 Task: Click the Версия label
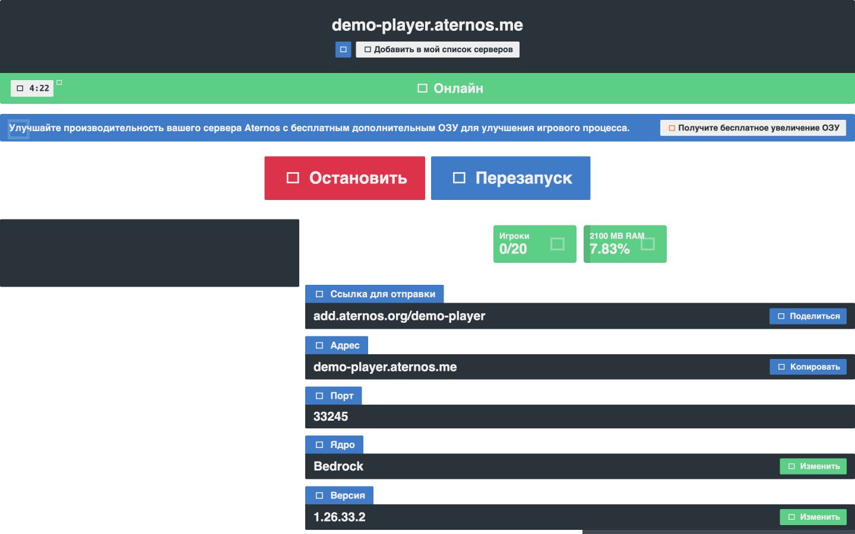click(x=340, y=495)
